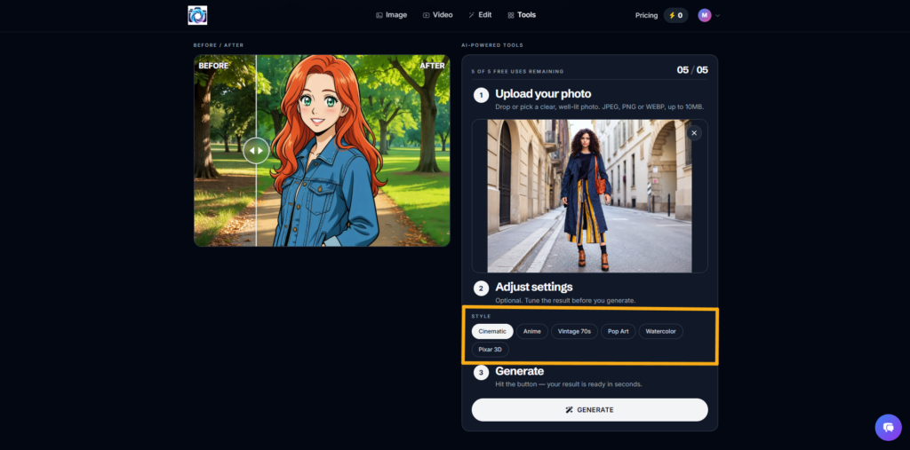910x450 pixels.
Task: Select the Watercolor style
Action: [x=661, y=332]
